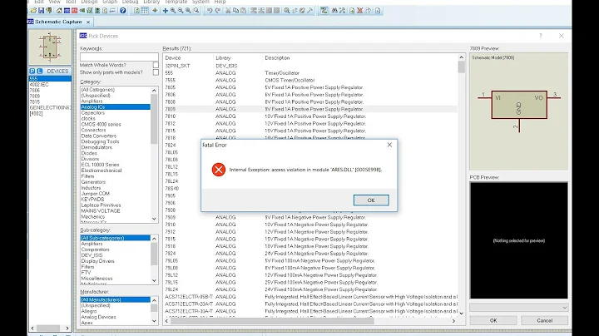Viewport: 599px width, 336px height.
Task: Click the New Sheet toolbar icon
Action: [351, 11]
